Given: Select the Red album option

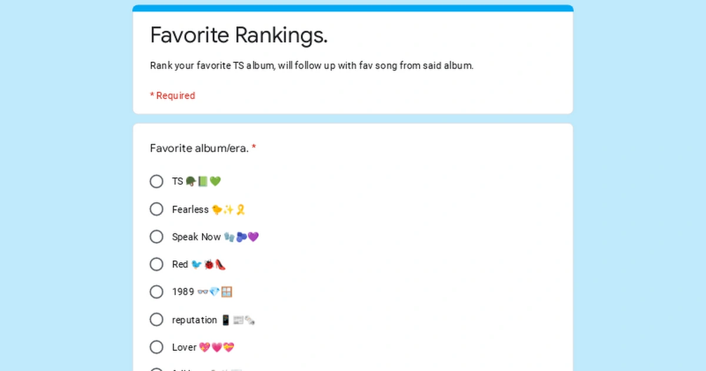Looking at the screenshot, I should pos(156,264).
